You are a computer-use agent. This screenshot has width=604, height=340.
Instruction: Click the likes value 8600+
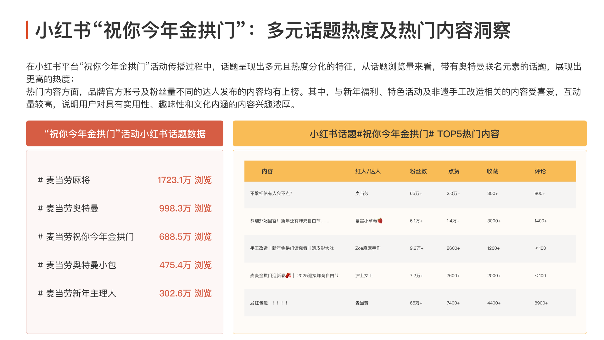(x=453, y=248)
